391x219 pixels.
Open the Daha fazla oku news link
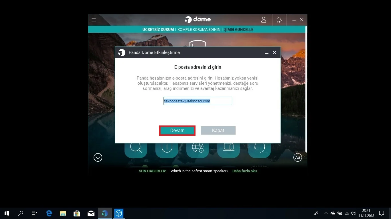pos(244,171)
